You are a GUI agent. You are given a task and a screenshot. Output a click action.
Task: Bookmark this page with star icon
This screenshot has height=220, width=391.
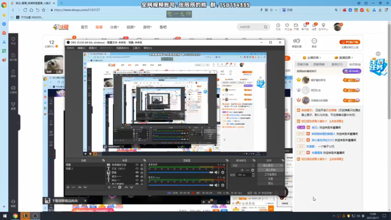coord(43,10)
